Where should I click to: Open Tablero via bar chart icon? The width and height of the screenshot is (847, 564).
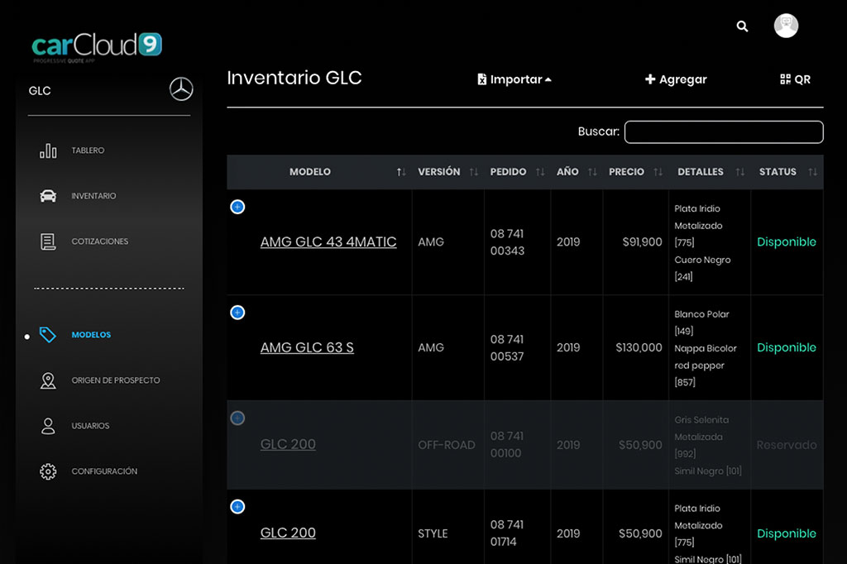(x=48, y=151)
